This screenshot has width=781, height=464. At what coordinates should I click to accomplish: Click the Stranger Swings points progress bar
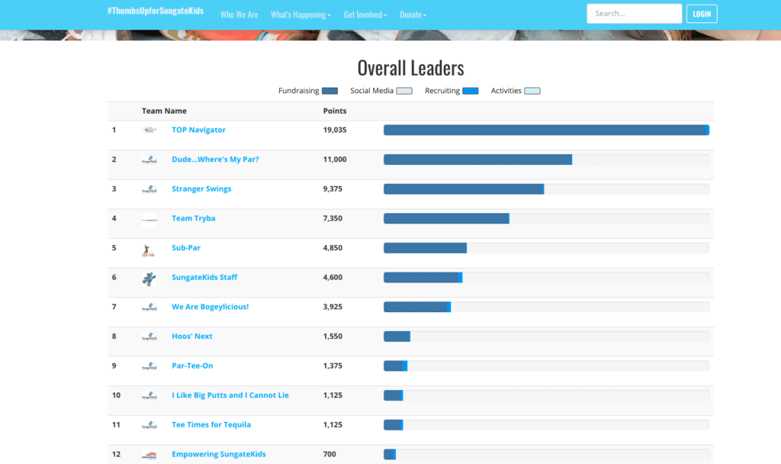[x=546, y=189]
